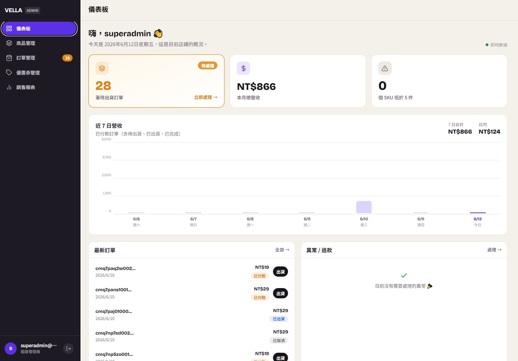
Task: Open 商品管理 in the sidebar
Action: pyautogui.click(x=39, y=43)
